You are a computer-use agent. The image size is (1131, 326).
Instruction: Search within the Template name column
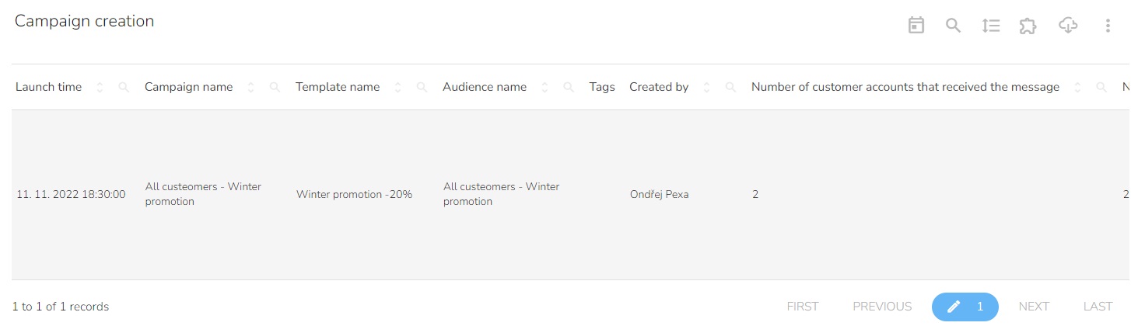422,88
